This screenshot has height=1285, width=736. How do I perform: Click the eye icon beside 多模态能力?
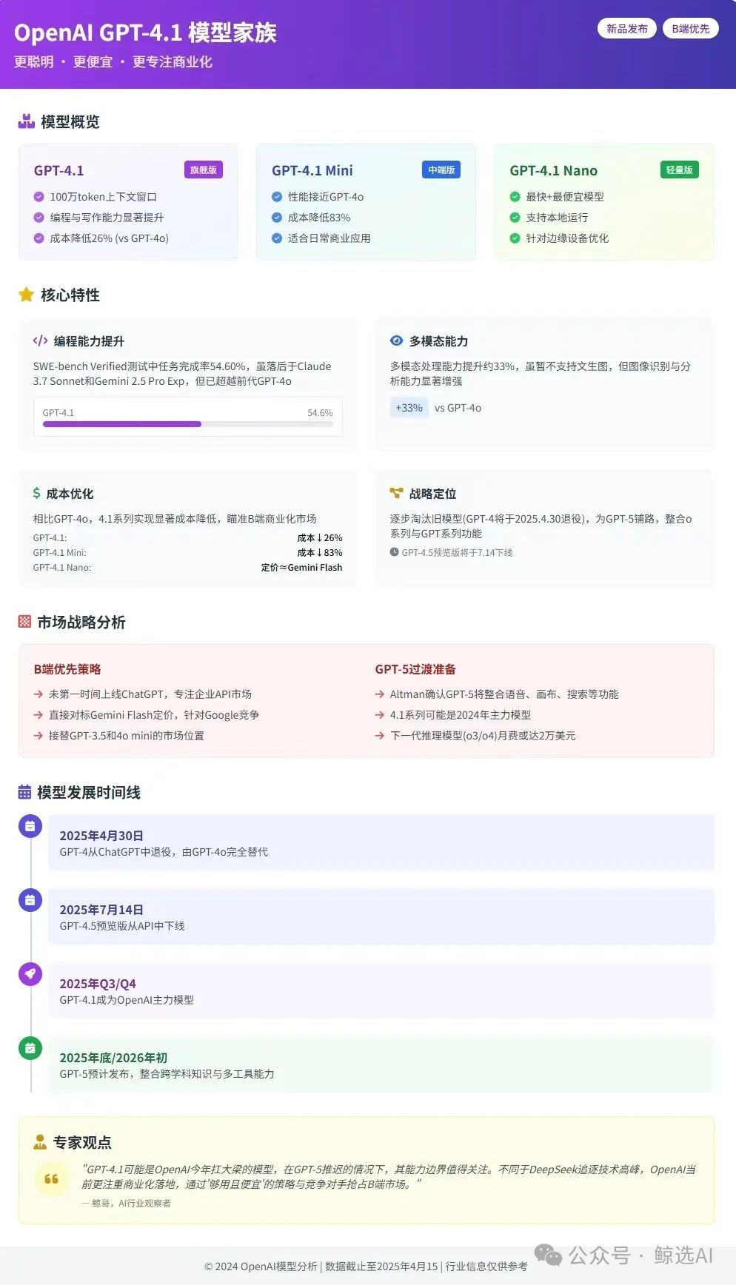396,340
